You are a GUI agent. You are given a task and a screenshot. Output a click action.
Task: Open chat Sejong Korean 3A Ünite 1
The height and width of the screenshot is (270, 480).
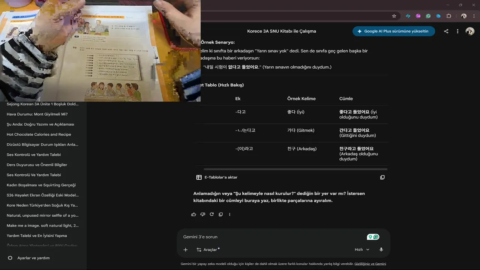pos(43,104)
